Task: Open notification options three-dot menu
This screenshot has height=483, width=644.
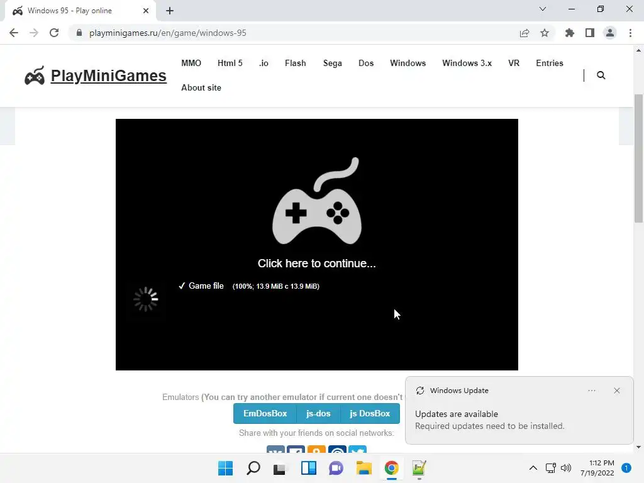Action: point(592,391)
